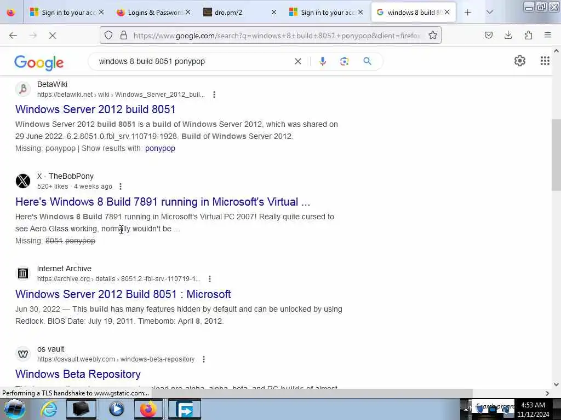The image size is (561, 420).
Task: Click the tracking protection shield icon
Action: click(x=108, y=36)
